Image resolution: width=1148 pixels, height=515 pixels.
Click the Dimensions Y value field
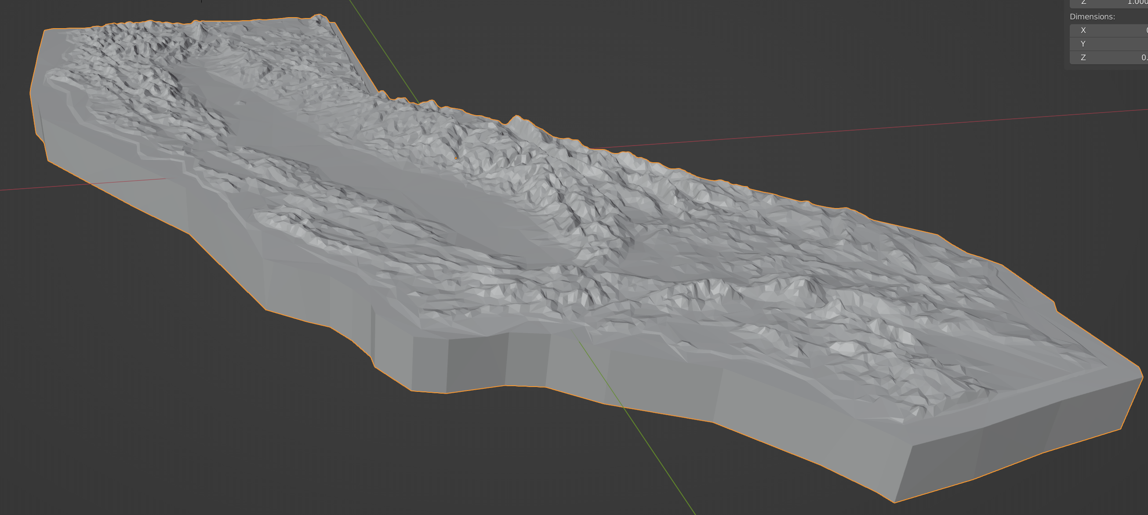click(x=1109, y=44)
